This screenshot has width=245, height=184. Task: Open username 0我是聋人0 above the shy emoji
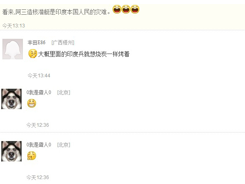coord(39,145)
